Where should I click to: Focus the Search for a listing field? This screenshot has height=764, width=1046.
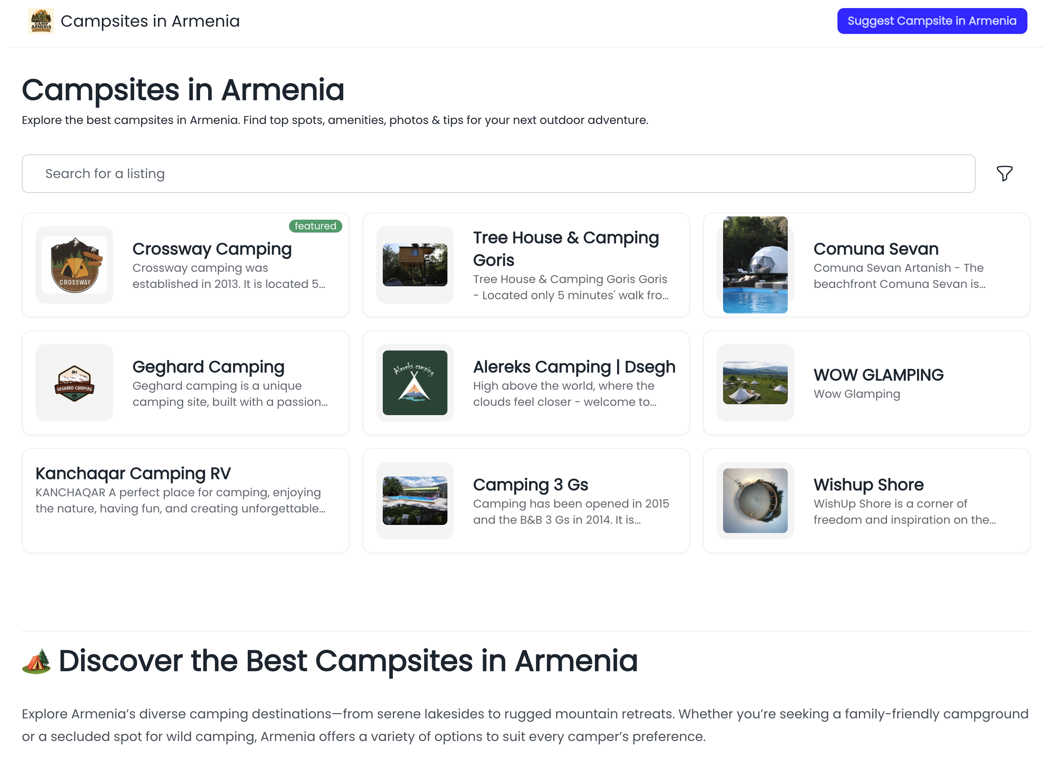point(498,173)
